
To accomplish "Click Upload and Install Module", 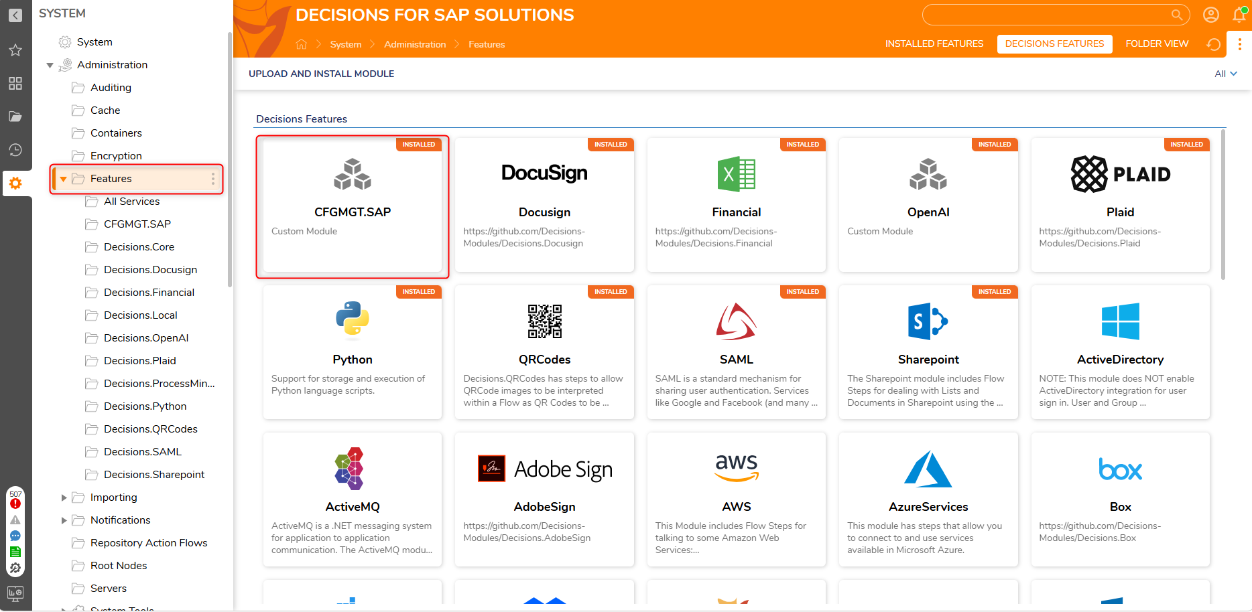I will coord(322,74).
